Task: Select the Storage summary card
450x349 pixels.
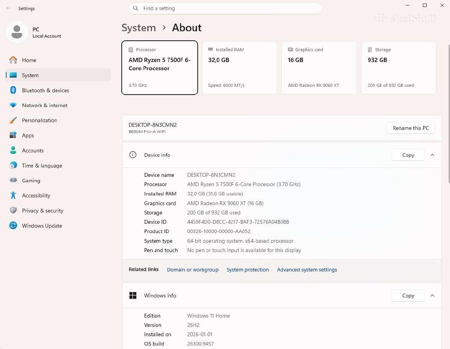Action: coord(398,68)
